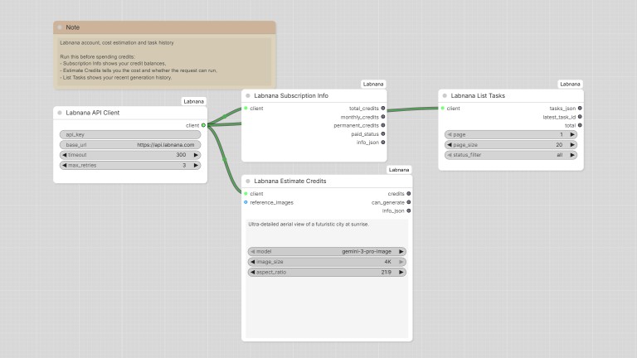Collapse the Note node via its dot

(x=60, y=27)
